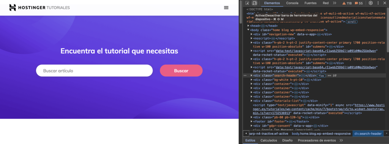Screen dimensions: 389x144
Task: Close the DevTools panel
Action: tap(385, 3)
